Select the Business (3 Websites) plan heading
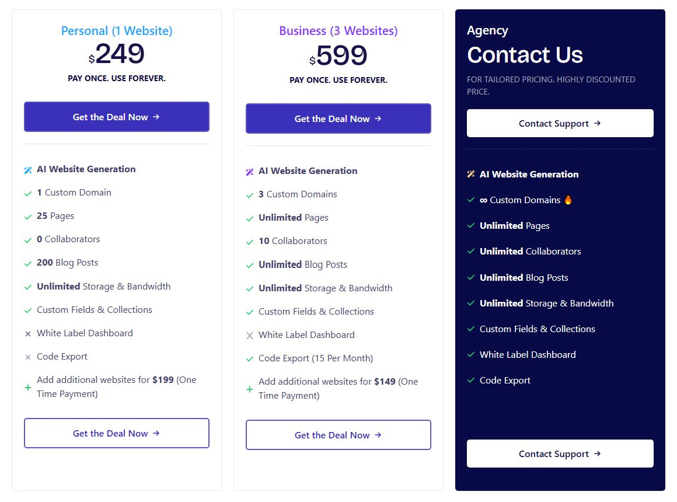Image resolution: width=677 pixels, height=502 pixels. [338, 31]
